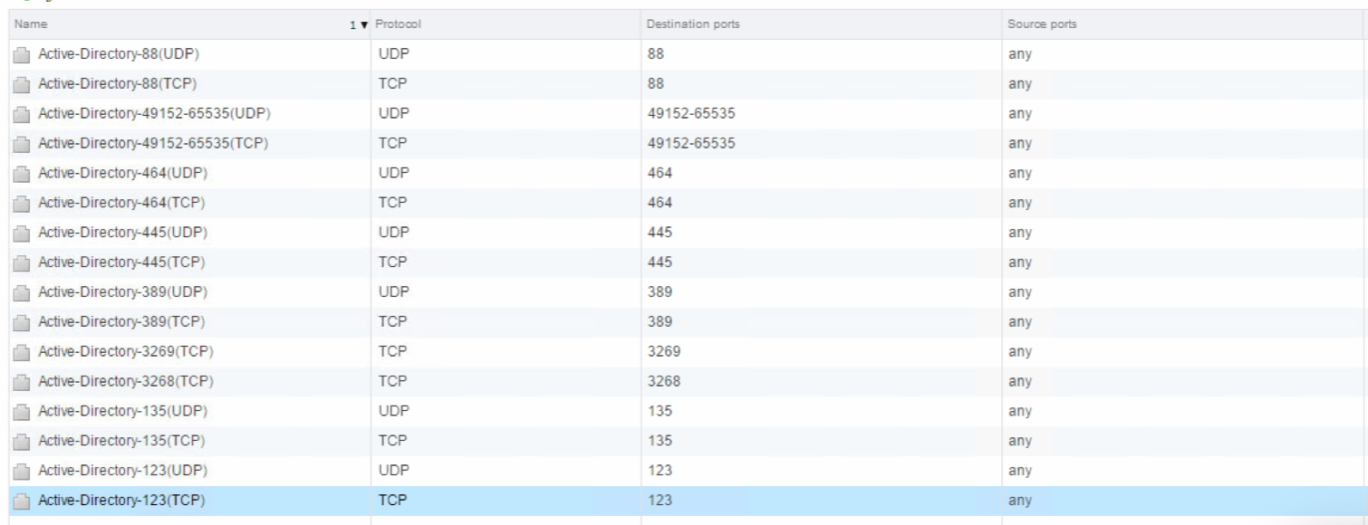Viewport: 1368px width, 525px height.
Task: Click the icon beside Active-Directory-445(TCP)
Action: [x=22, y=263]
